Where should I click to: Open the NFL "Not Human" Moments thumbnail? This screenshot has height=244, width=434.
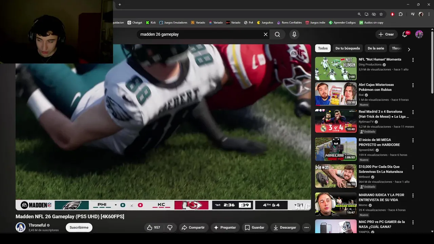[x=336, y=68]
